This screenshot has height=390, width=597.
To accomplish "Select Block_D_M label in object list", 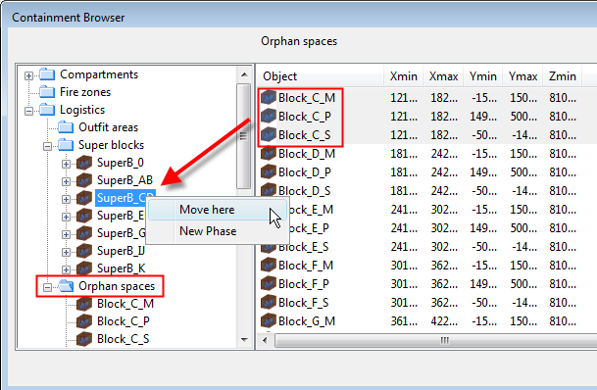I will [x=307, y=154].
